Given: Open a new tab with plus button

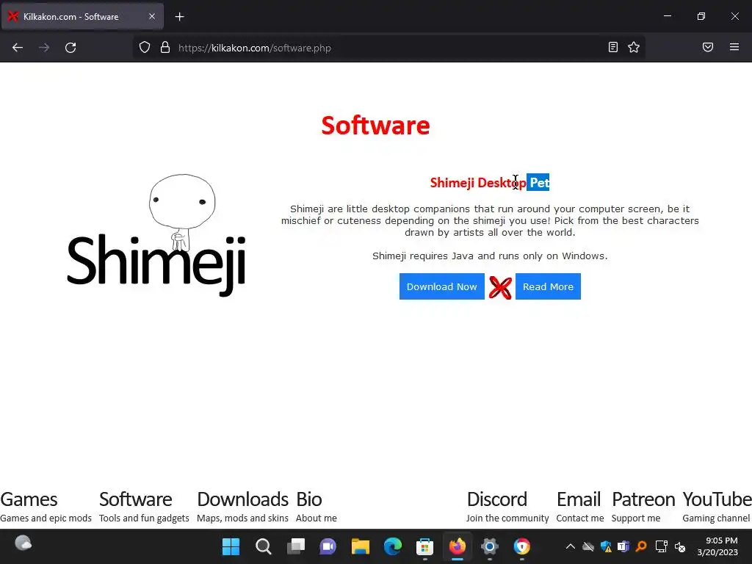Looking at the screenshot, I should [x=179, y=17].
